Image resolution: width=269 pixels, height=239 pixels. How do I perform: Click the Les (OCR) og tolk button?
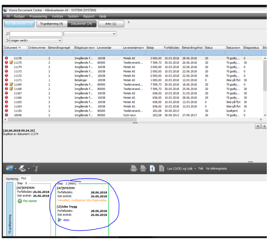pyautogui.click(x=180, y=169)
